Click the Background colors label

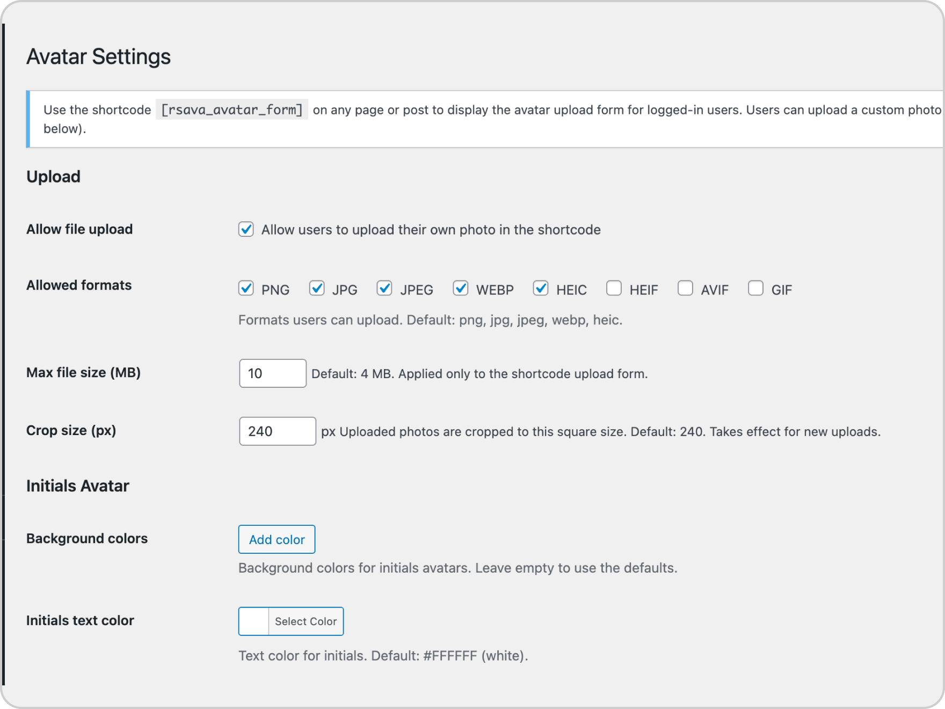[x=87, y=538]
